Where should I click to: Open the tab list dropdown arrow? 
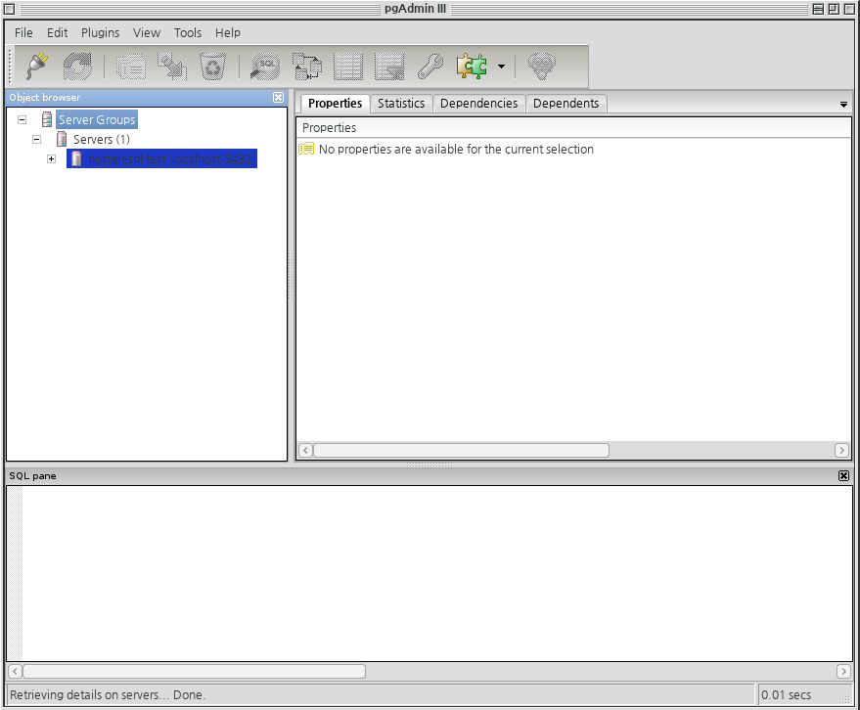[843, 105]
